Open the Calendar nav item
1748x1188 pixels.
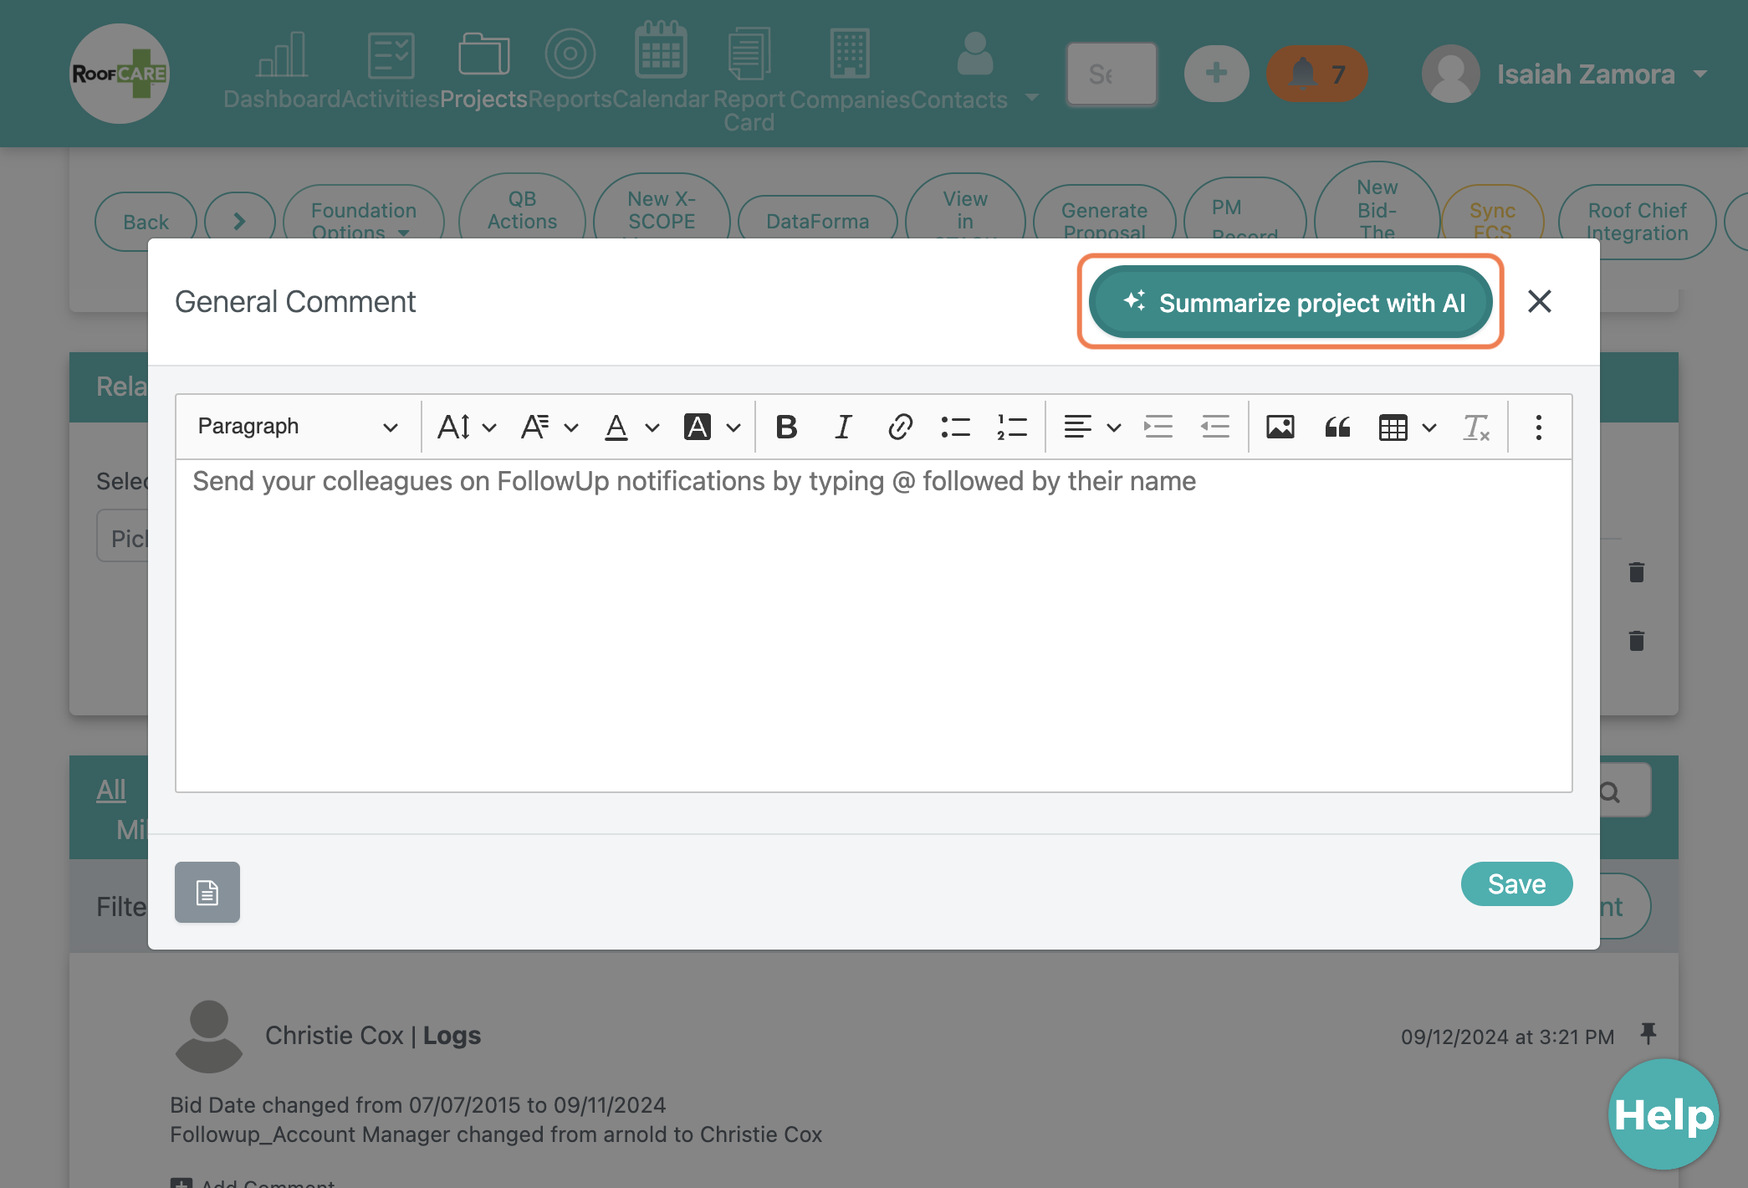(661, 67)
